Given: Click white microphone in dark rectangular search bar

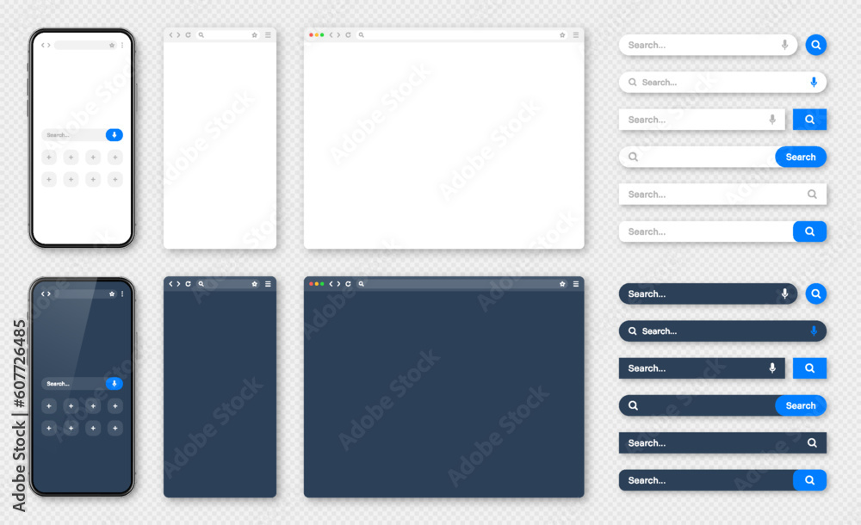Looking at the screenshot, I should coord(772,368).
